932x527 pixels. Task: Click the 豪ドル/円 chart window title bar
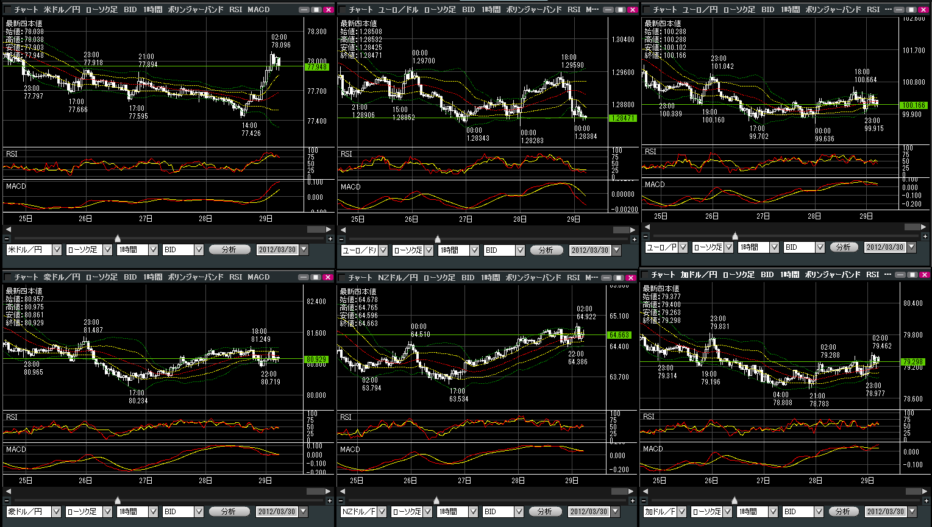point(152,277)
